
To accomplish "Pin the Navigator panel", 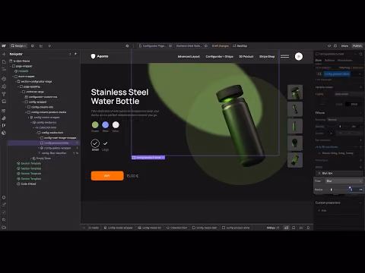I will [75, 54].
